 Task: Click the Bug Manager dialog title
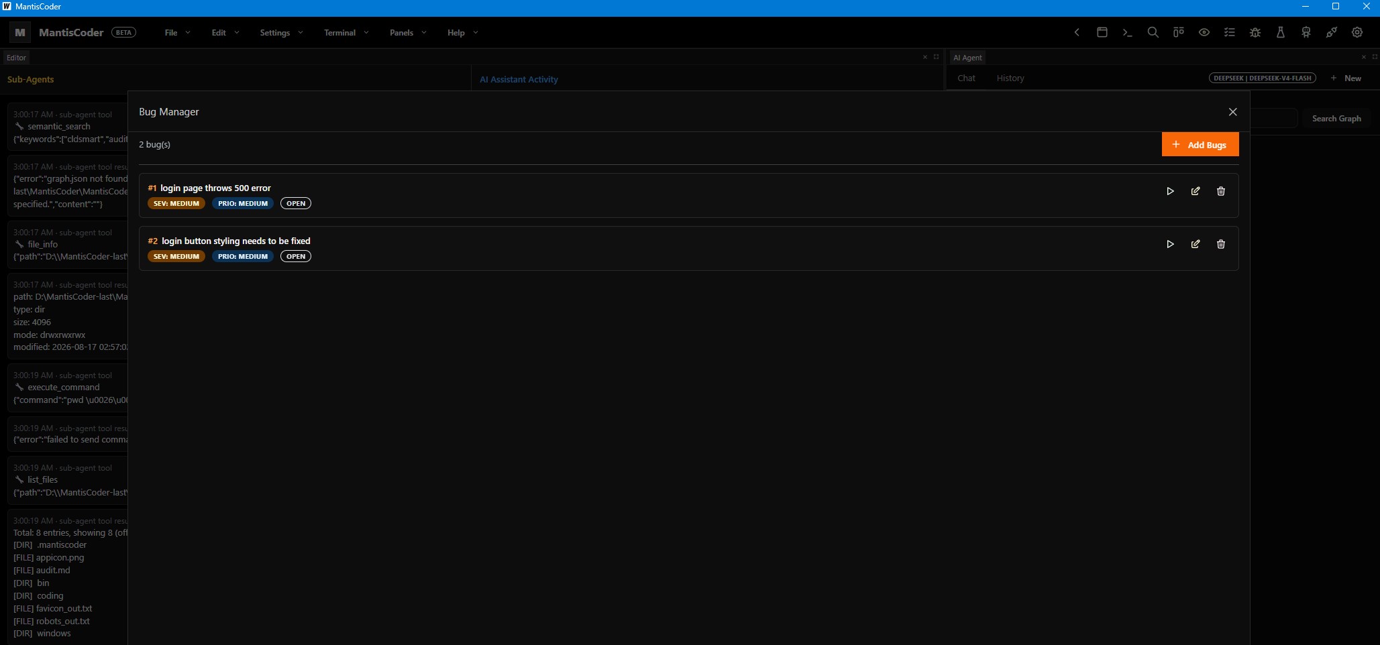point(169,112)
